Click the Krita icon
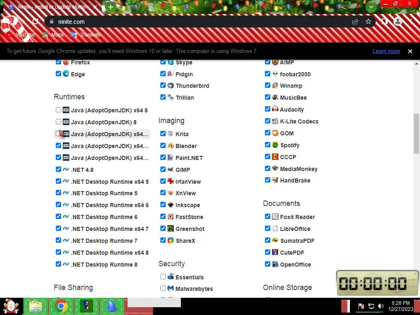Screen dimensions: 420x315 click(x=171, y=134)
